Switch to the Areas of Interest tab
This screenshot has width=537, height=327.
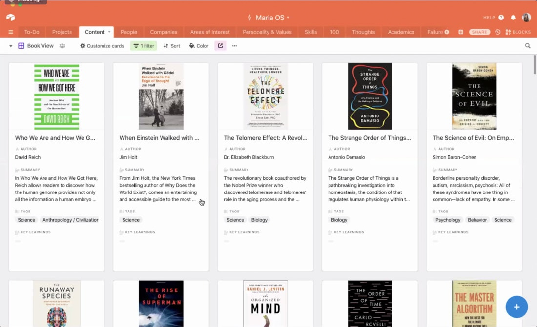click(x=210, y=32)
